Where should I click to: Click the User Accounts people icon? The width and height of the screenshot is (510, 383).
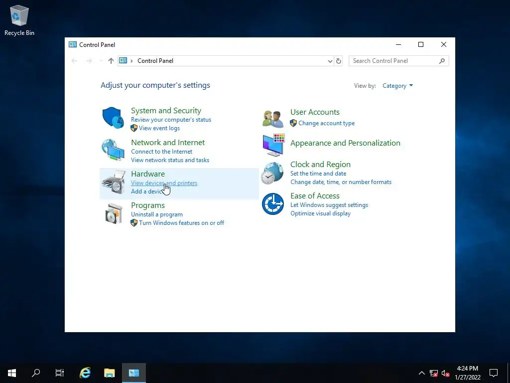273,119
